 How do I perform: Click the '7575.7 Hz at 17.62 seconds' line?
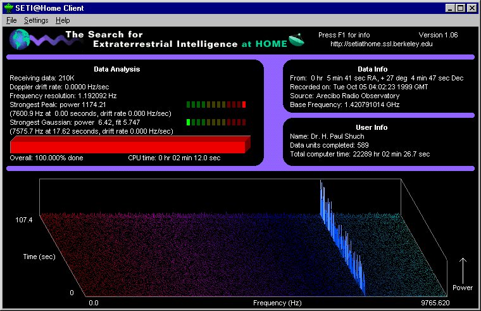pos(91,131)
